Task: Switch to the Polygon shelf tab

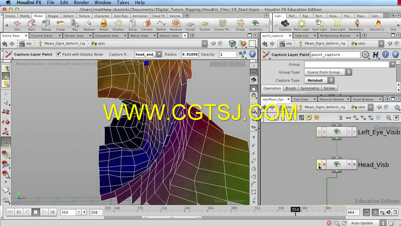Action: (53, 16)
